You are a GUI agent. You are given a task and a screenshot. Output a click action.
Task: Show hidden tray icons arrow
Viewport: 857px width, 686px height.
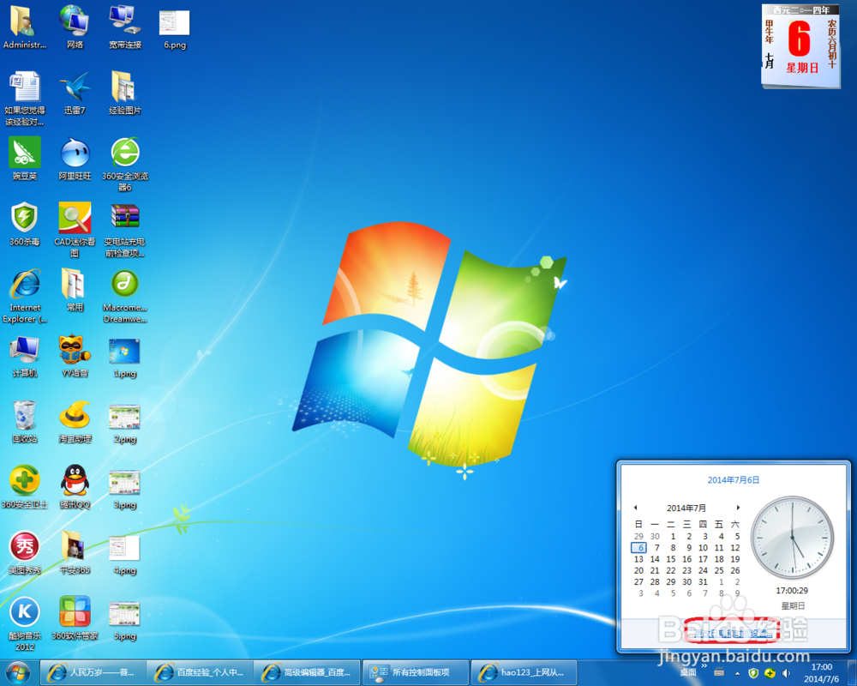[x=737, y=673]
